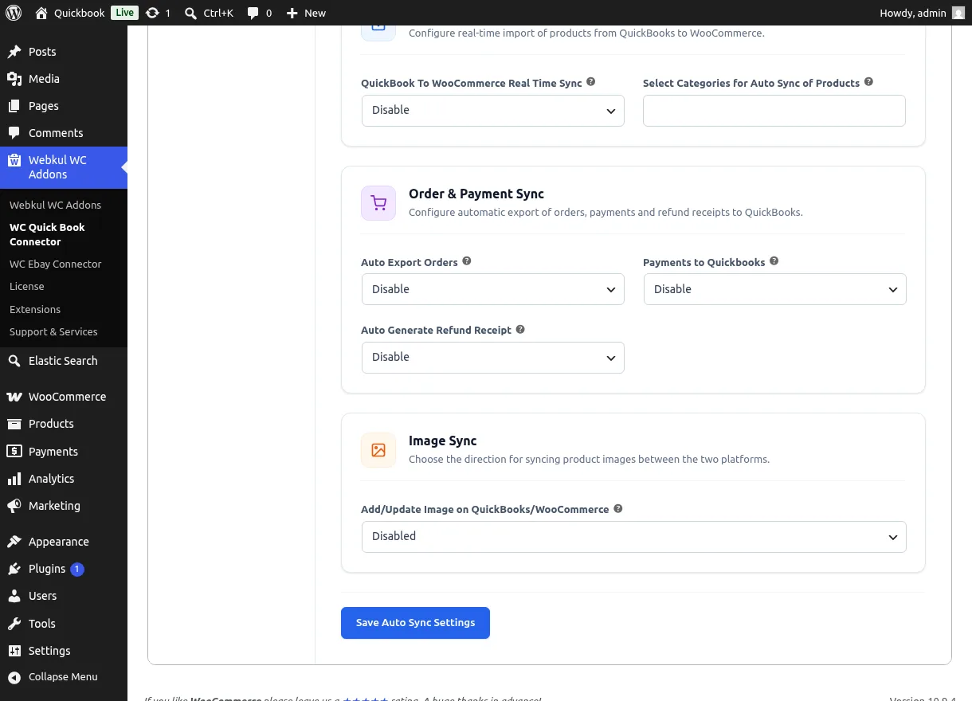Image resolution: width=972 pixels, height=701 pixels.
Task: Open the WordPress logo menu
Action: (13, 13)
